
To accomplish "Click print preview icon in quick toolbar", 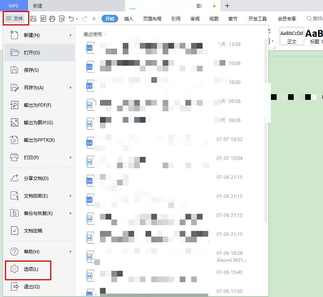I will pos(62,19).
